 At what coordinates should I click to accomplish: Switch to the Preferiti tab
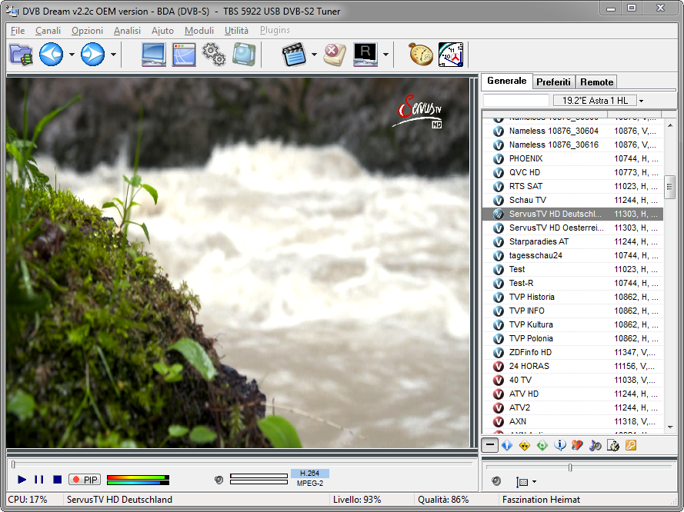pyautogui.click(x=553, y=82)
